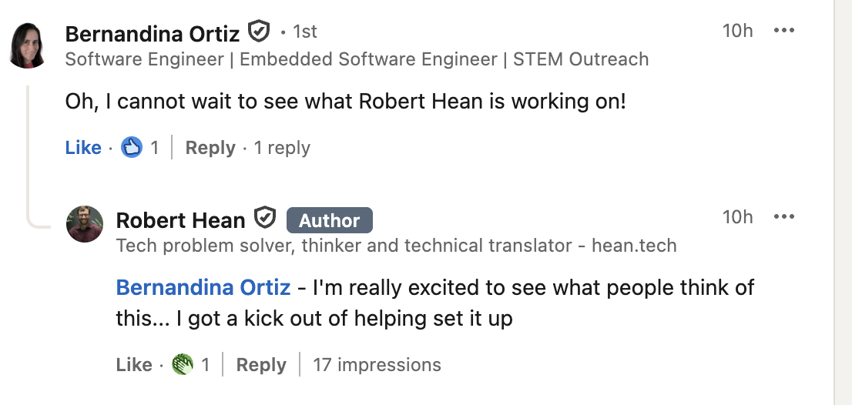
Task: Click the Author badge
Action: [329, 221]
